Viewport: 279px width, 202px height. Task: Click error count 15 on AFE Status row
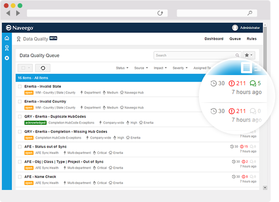[x=244, y=146]
